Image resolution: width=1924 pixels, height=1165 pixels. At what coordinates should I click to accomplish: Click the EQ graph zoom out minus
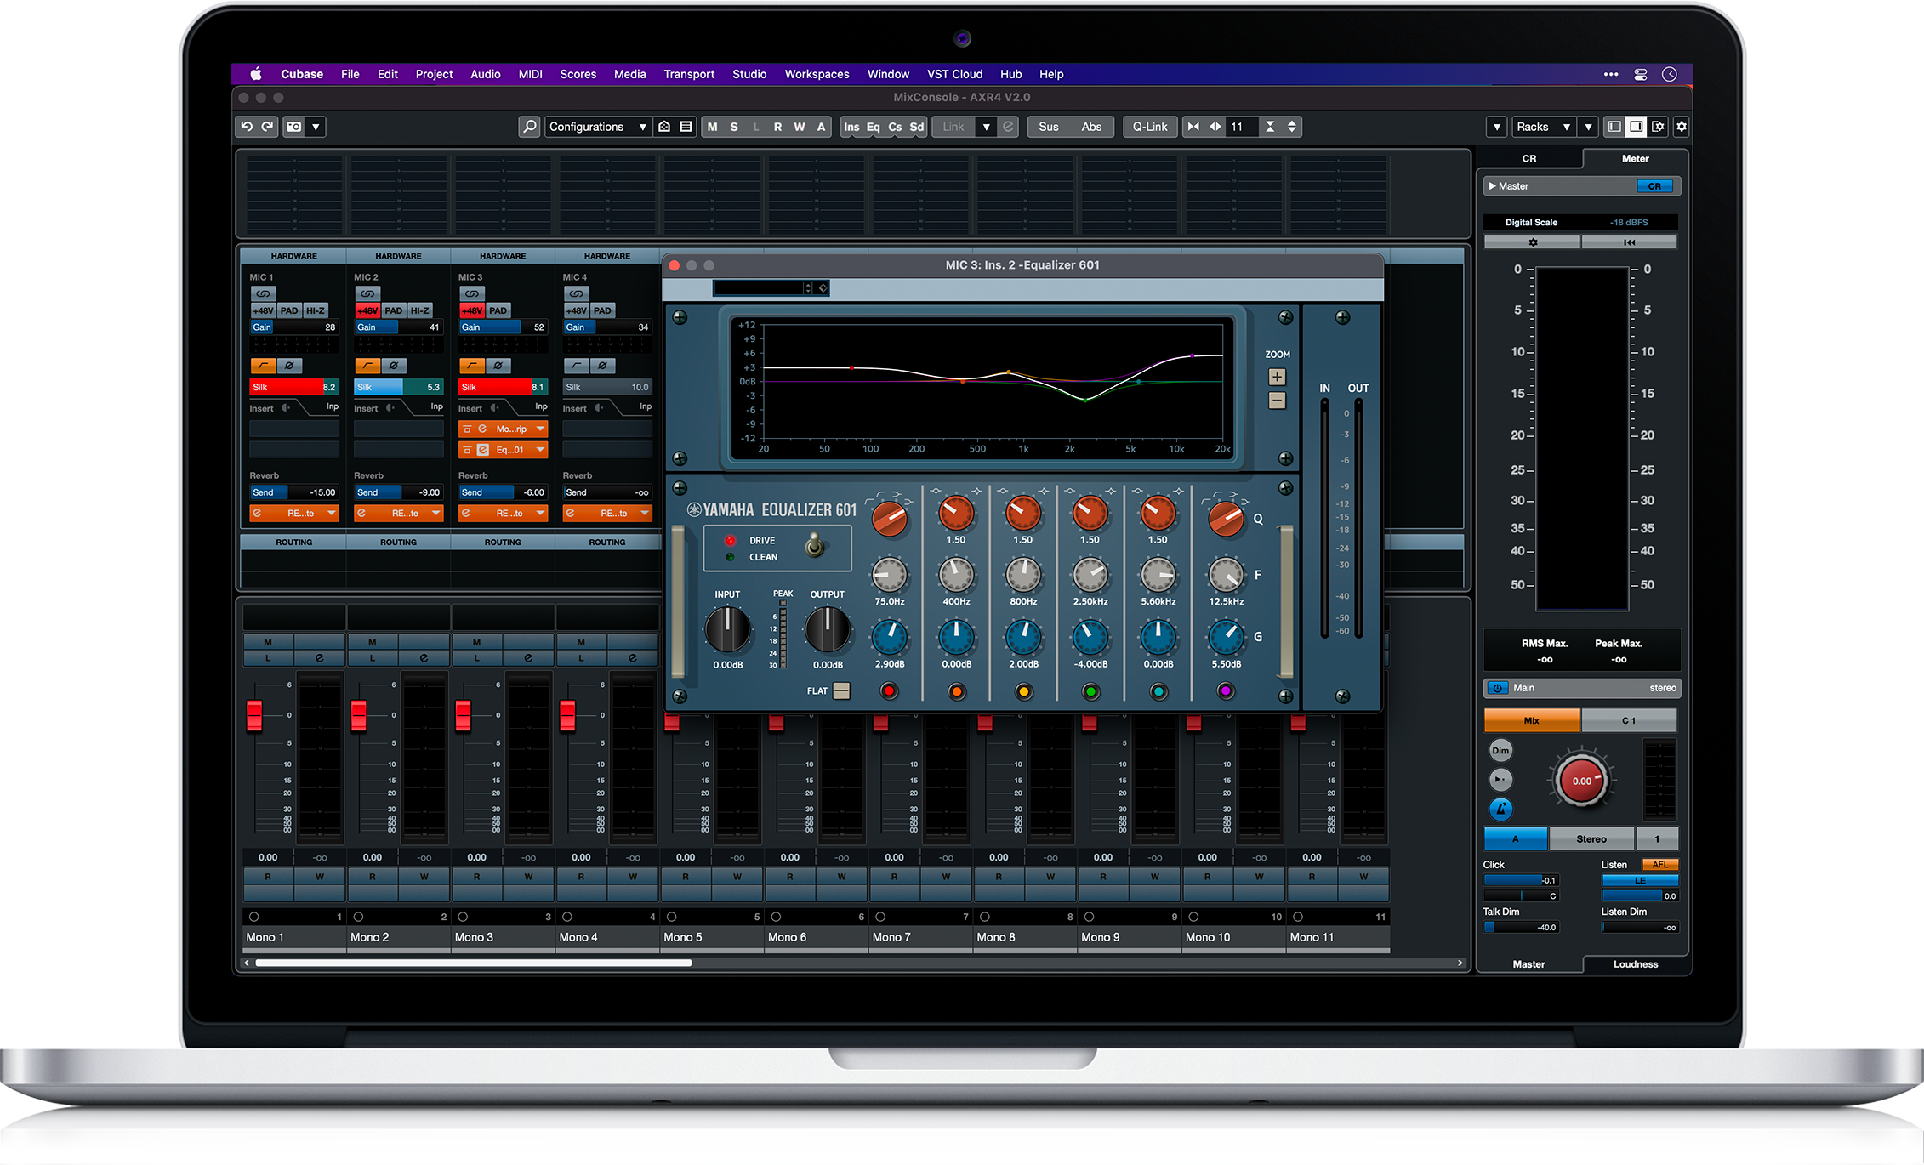1277,401
